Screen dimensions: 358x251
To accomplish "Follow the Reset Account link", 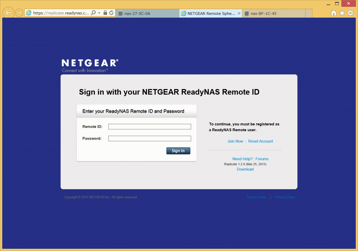I will [261, 141].
